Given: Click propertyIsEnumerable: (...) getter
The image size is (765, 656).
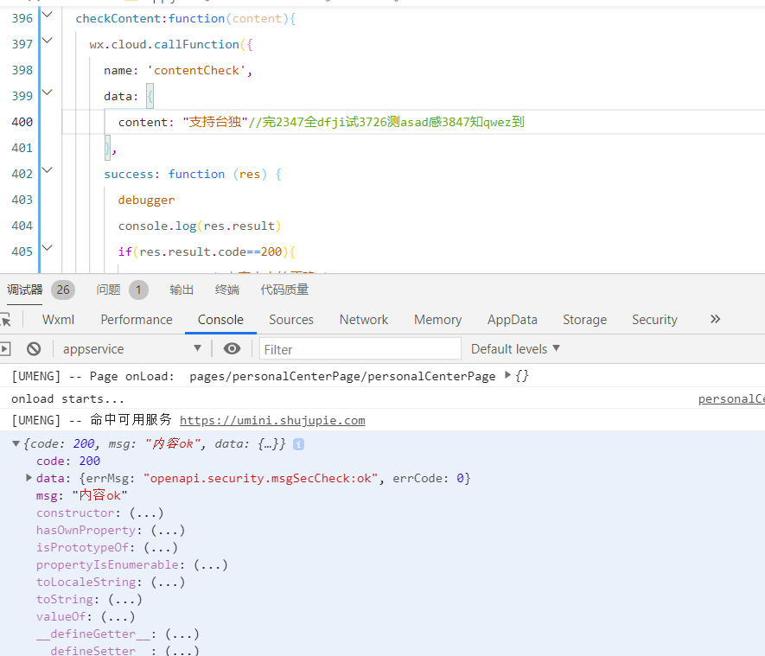Looking at the screenshot, I should coord(131,564).
